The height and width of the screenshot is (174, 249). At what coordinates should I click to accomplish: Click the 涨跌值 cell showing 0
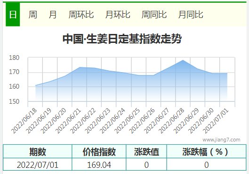pyautogui.click(x=146, y=165)
